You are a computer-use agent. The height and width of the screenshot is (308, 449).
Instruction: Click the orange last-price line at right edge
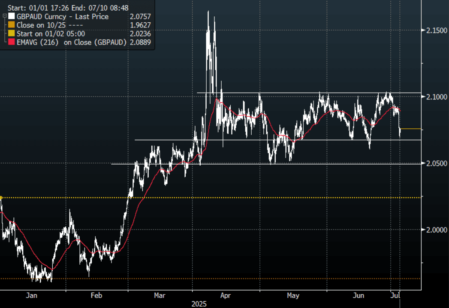coord(410,129)
